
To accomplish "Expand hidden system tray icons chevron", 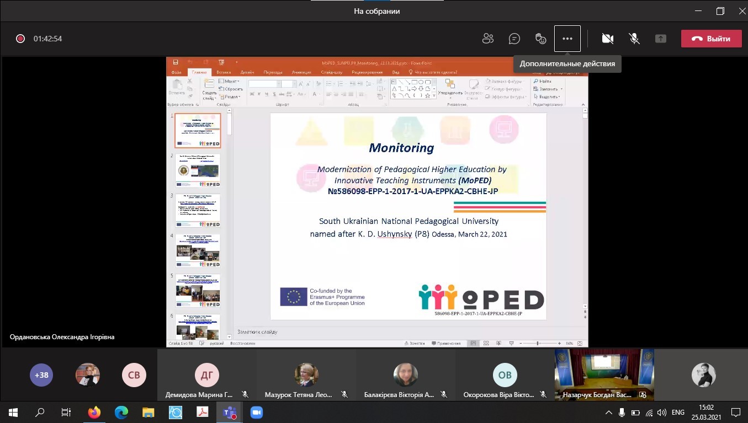I will pos(609,412).
